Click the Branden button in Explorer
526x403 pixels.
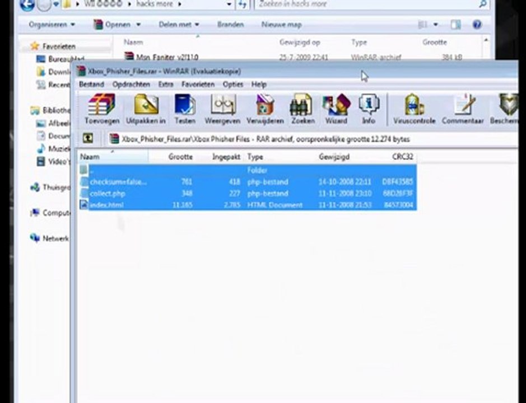(230, 25)
